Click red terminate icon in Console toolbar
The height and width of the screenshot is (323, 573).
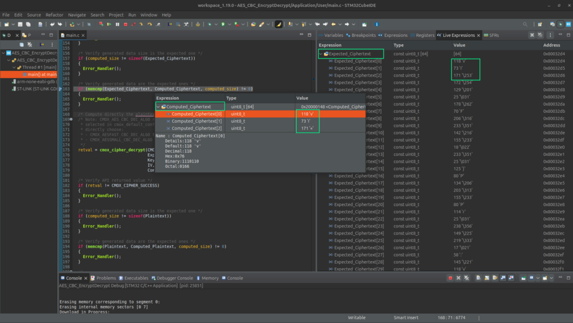pos(450,278)
